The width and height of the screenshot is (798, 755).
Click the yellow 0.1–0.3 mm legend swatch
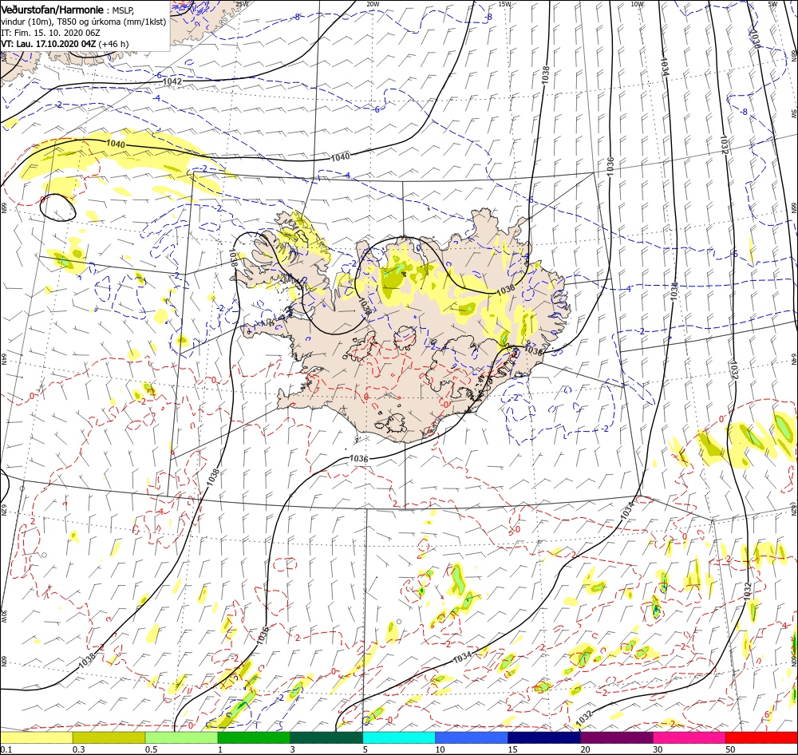point(36,737)
